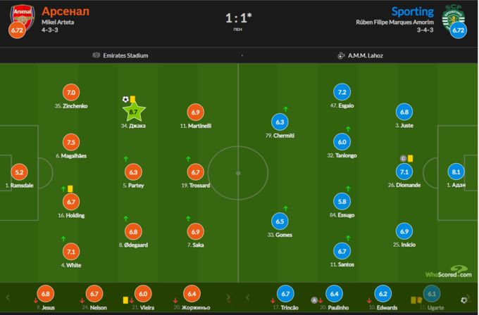479x315 pixels.
Task: Click the yellow card next to Vieira
Action: pyautogui.click(x=125, y=299)
